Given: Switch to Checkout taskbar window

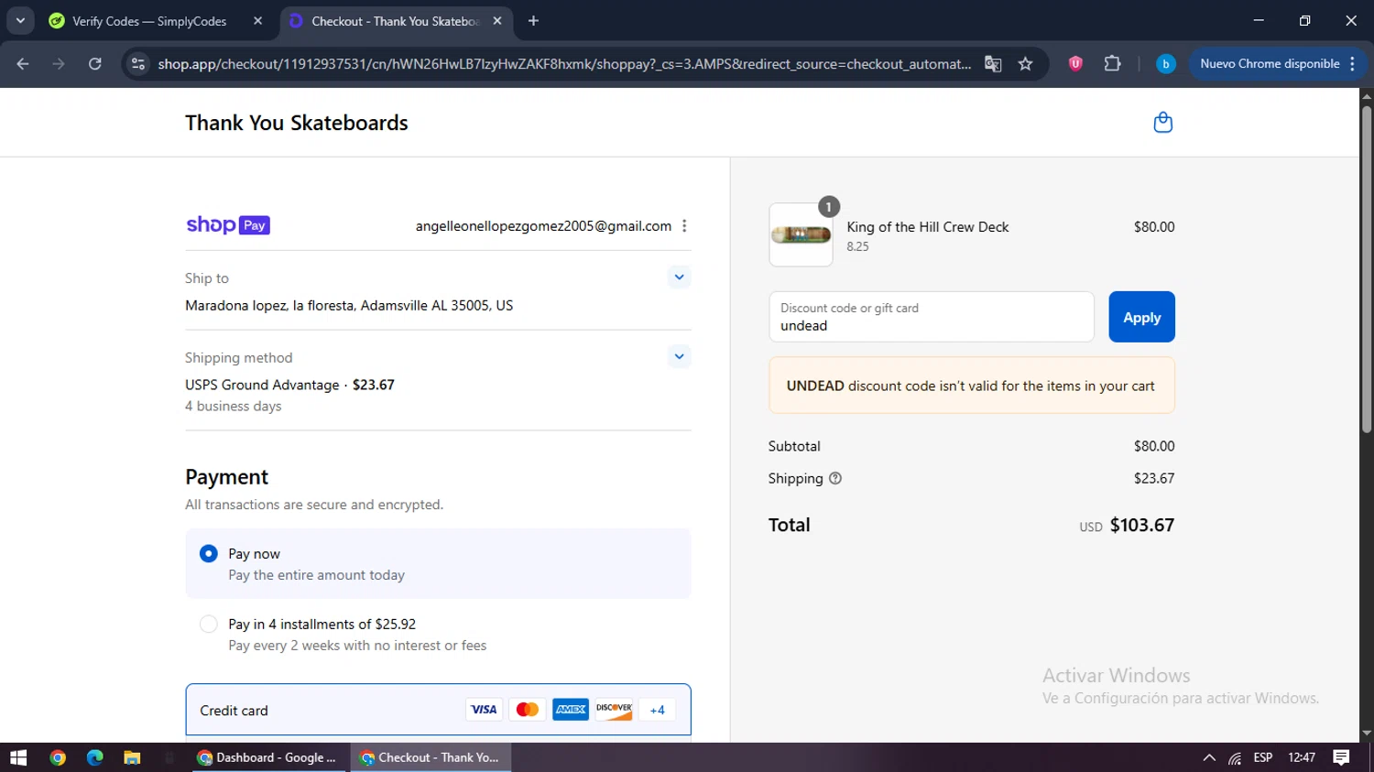Looking at the screenshot, I should pos(431,757).
